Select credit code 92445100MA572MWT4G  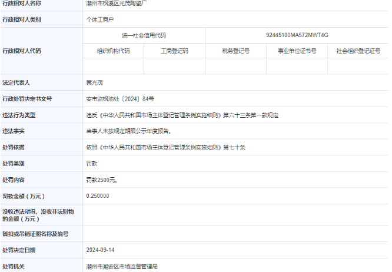(297, 35)
